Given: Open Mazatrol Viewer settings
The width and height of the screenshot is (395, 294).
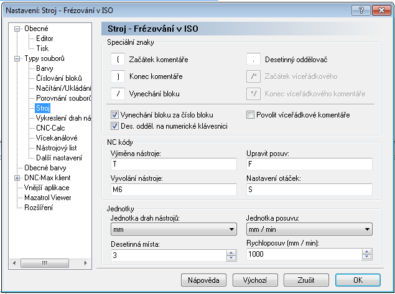Looking at the screenshot, I should click(48, 198).
